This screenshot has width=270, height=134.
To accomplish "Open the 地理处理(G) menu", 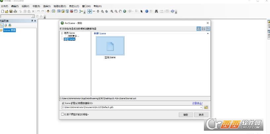I will pyautogui.click(x=60, y=6).
